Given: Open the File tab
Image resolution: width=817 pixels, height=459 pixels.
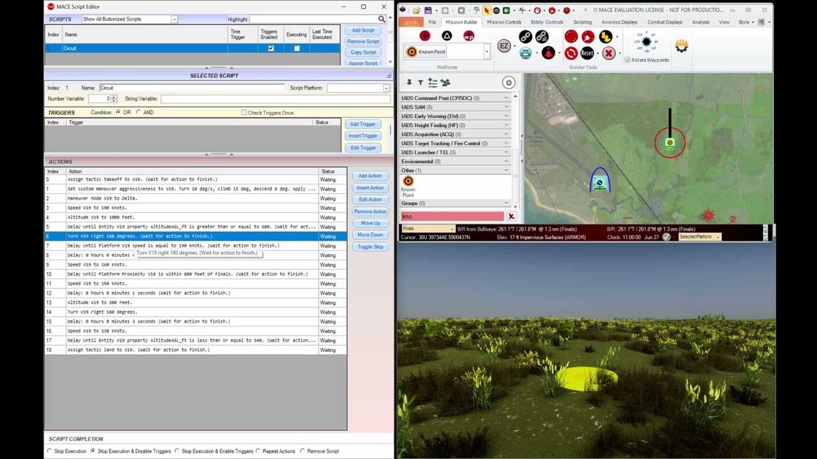Looking at the screenshot, I should (432, 22).
